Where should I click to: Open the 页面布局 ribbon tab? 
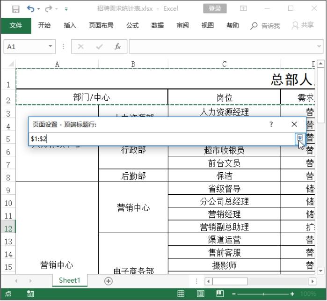[101, 26]
